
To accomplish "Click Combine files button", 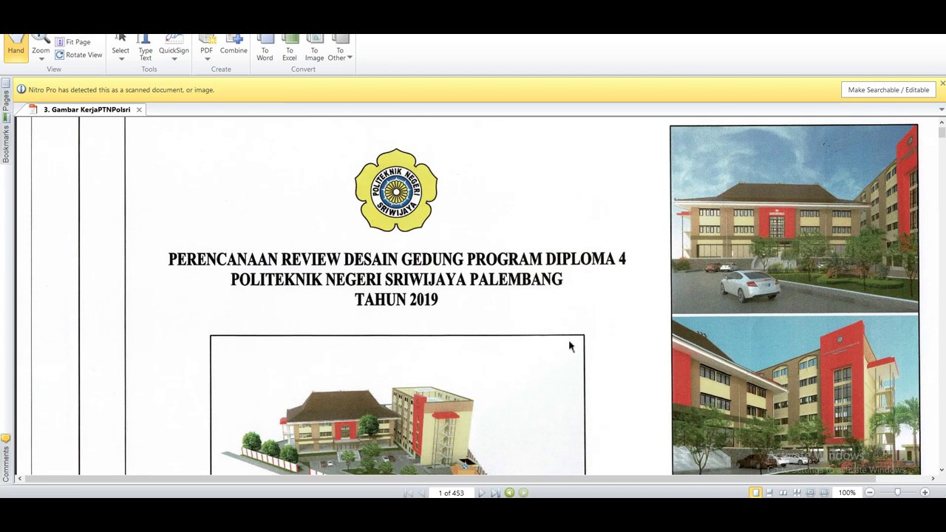I will point(234,44).
